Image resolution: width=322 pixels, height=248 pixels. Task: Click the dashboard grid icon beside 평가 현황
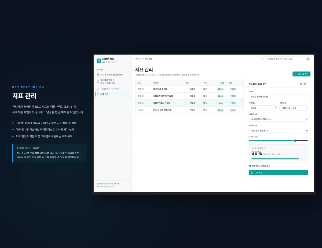[x=98, y=75]
